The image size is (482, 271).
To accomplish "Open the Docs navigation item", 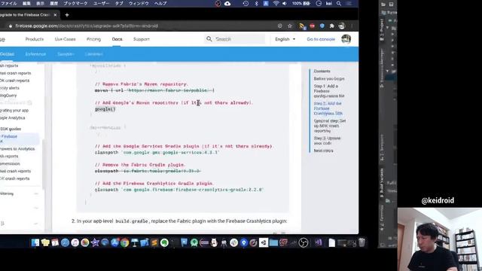I will [117, 39].
